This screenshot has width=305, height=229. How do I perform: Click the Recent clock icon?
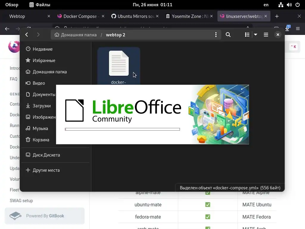(x=28, y=49)
